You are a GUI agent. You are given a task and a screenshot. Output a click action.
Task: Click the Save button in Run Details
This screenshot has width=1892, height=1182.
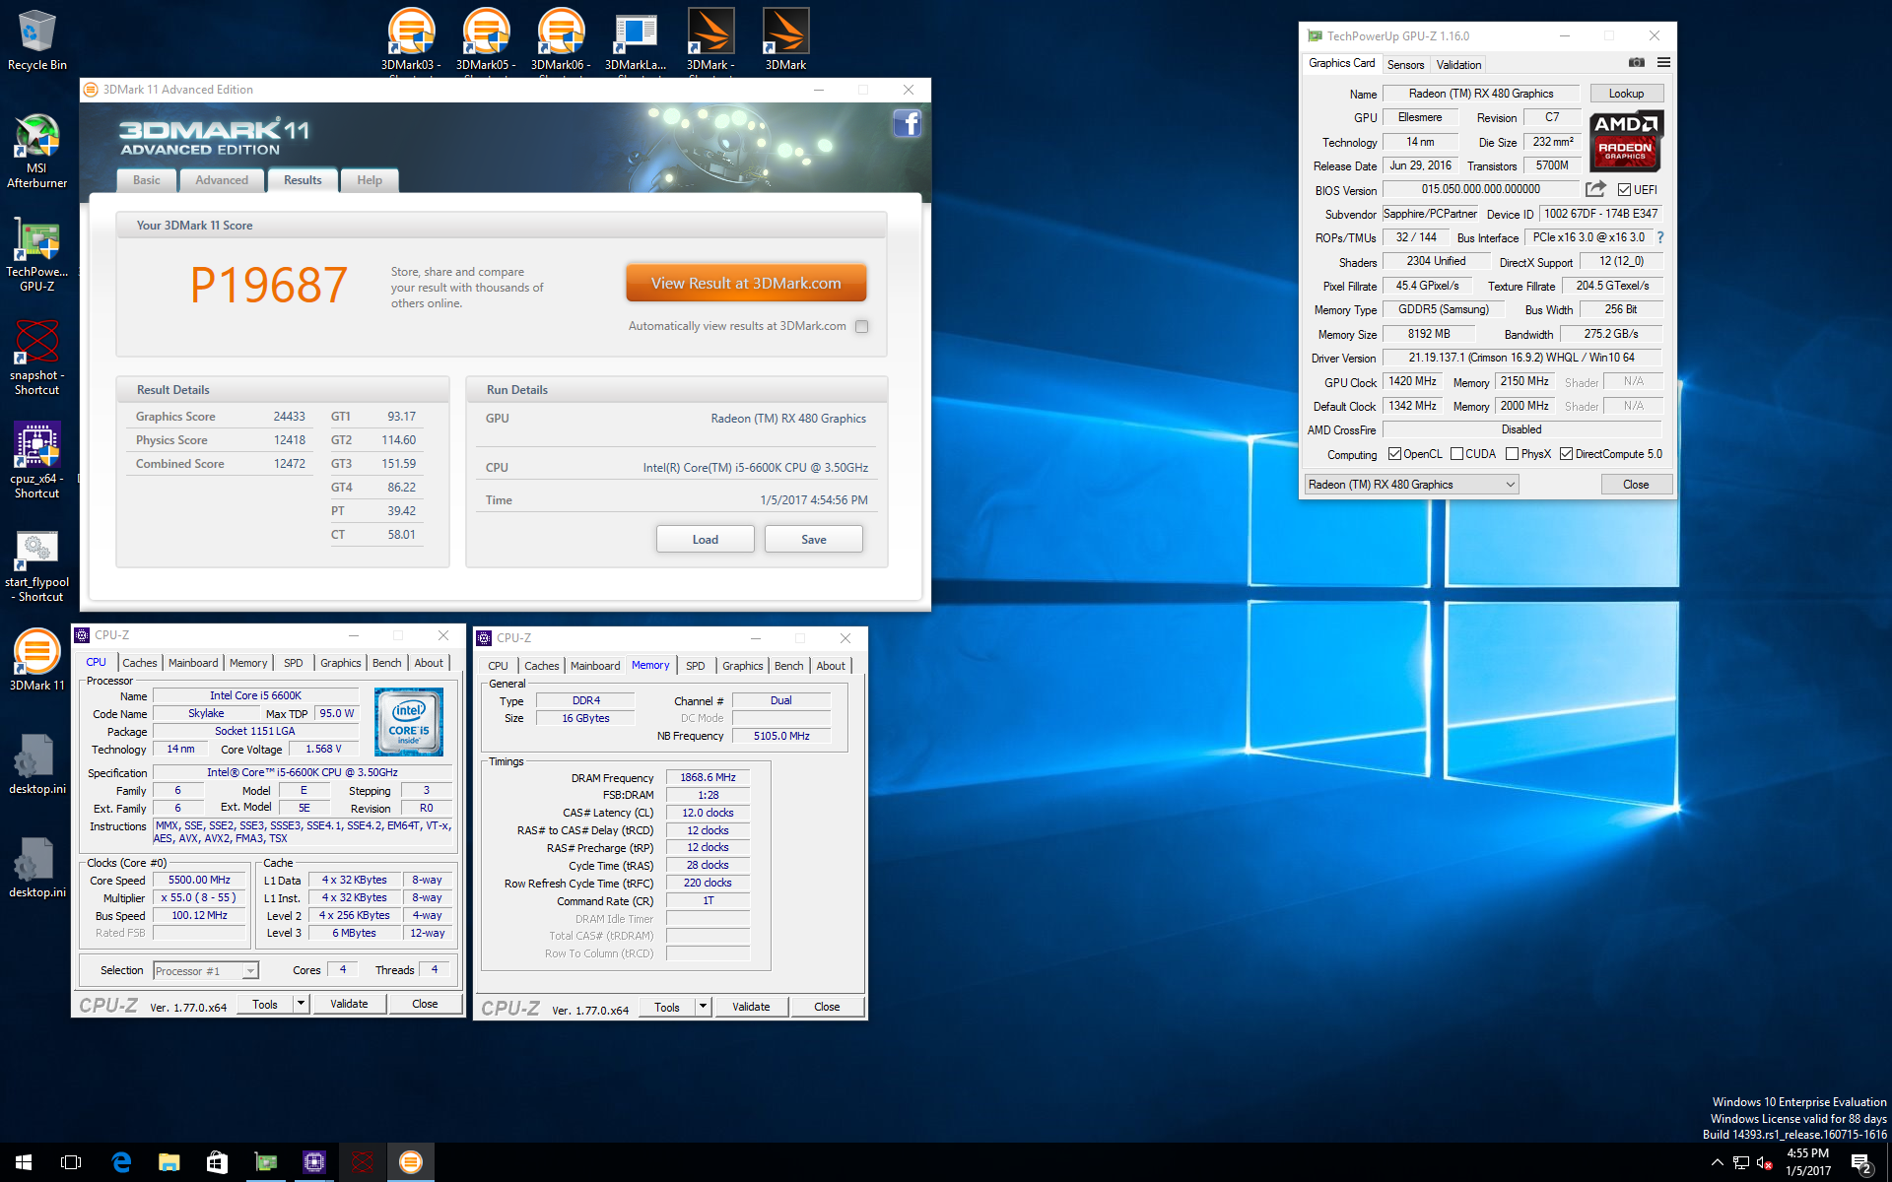[814, 540]
